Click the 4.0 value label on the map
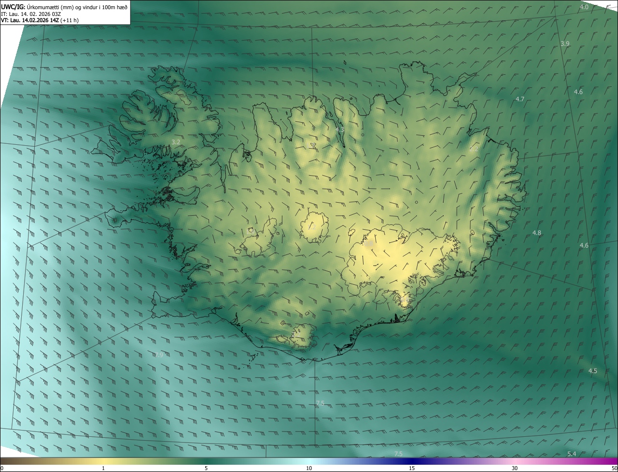Screen dimensions: 618x472 point(584,7)
